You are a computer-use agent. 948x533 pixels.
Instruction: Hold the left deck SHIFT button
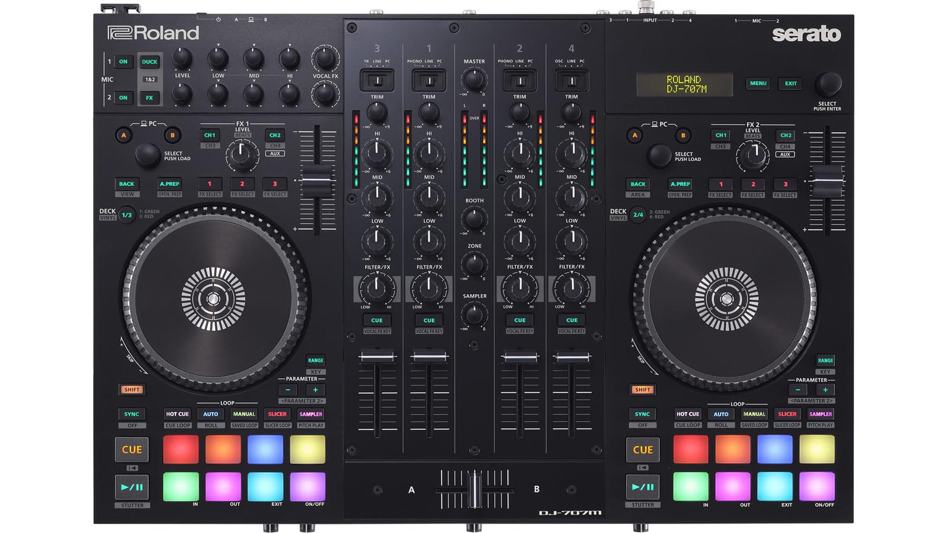click(x=132, y=390)
